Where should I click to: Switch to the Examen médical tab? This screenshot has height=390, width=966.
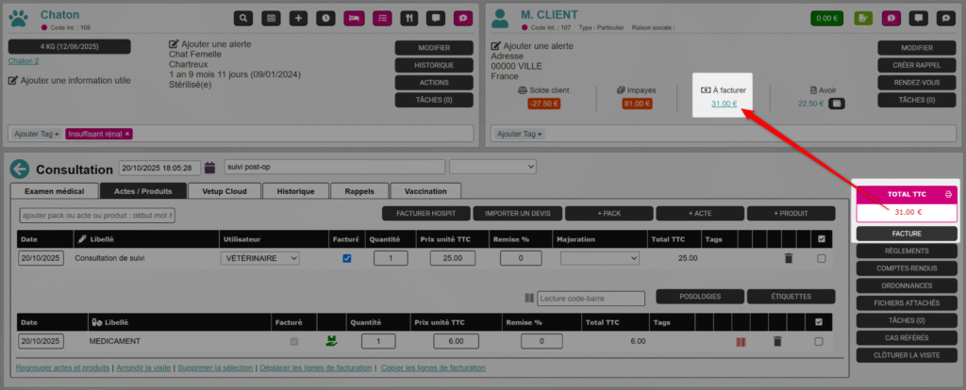(54, 191)
